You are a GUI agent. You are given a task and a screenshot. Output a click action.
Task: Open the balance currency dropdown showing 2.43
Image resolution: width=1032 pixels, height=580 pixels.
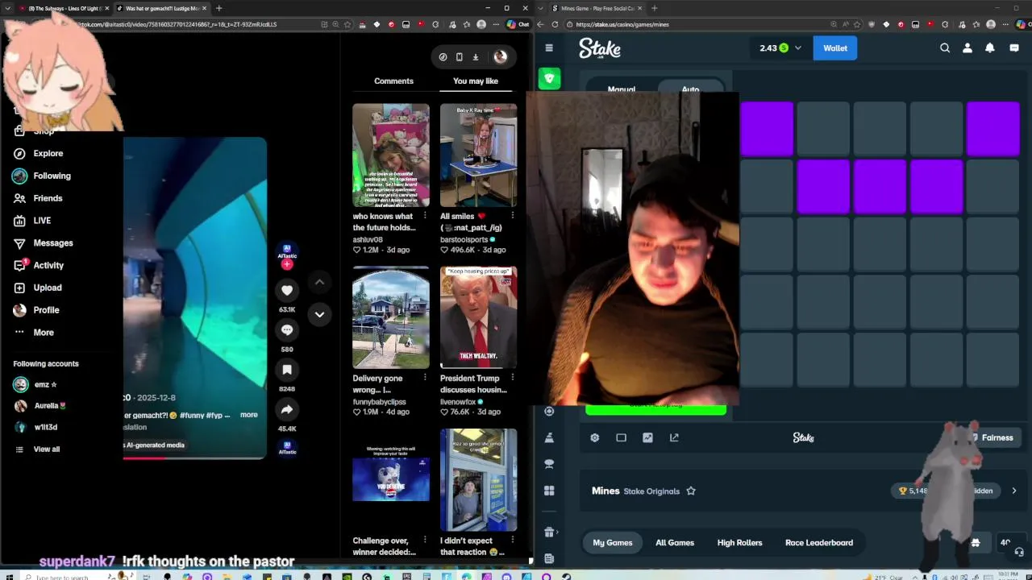click(x=780, y=48)
